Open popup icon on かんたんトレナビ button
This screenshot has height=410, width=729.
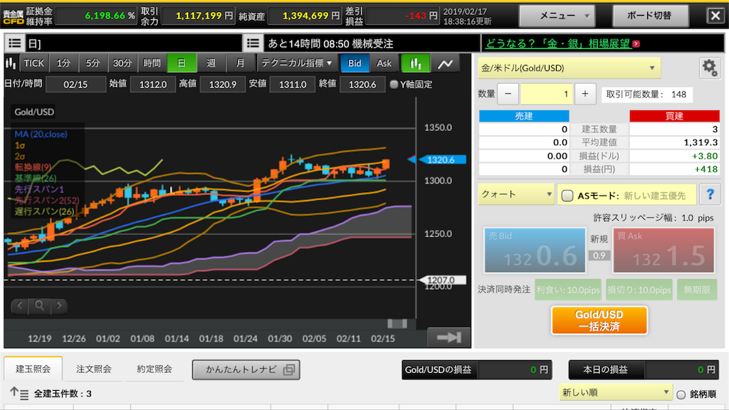click(x=289, y=369)
